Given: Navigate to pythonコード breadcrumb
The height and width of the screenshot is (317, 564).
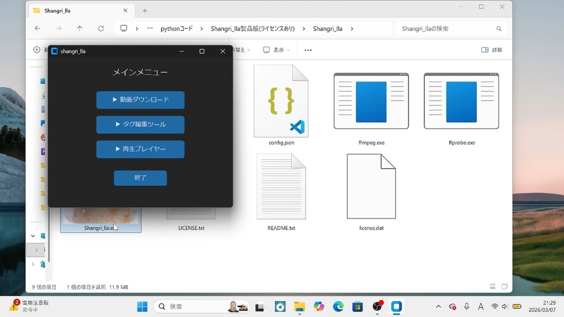Looking at the screenshot, I should click(177, 29).
